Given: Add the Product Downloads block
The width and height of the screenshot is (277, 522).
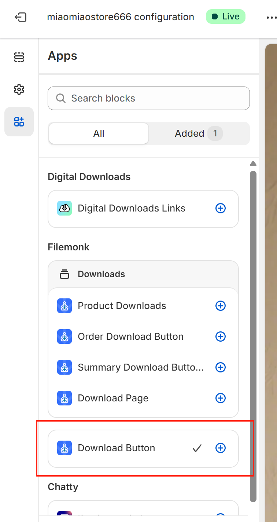Looking at the screenshot, I should (221, 306).
